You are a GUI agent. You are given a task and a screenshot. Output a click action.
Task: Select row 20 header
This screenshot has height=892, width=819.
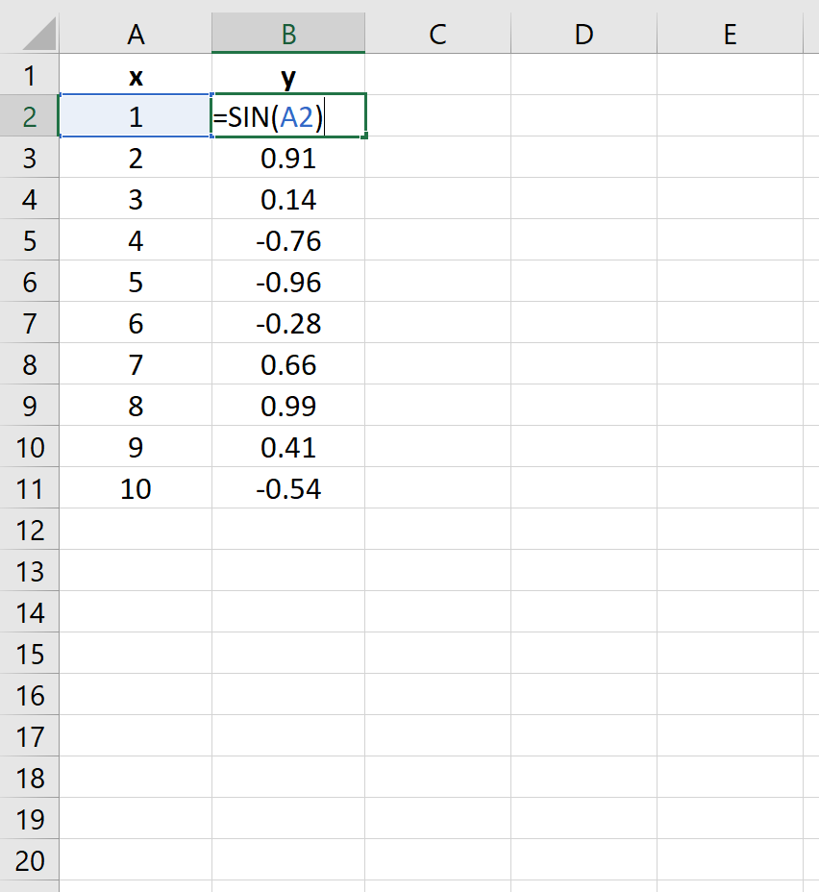[29, 860]
